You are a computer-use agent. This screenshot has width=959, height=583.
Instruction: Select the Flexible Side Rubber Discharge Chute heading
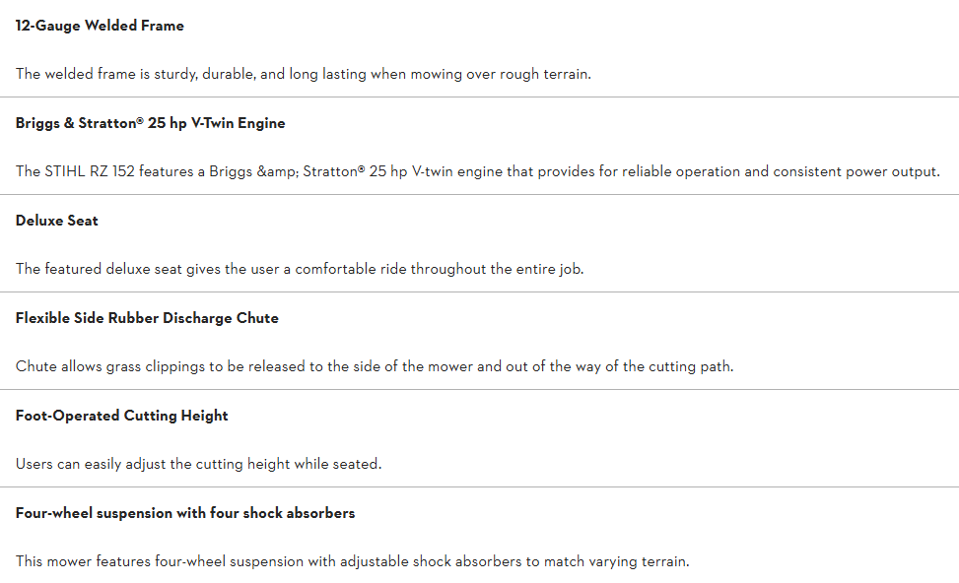(147, 319)
